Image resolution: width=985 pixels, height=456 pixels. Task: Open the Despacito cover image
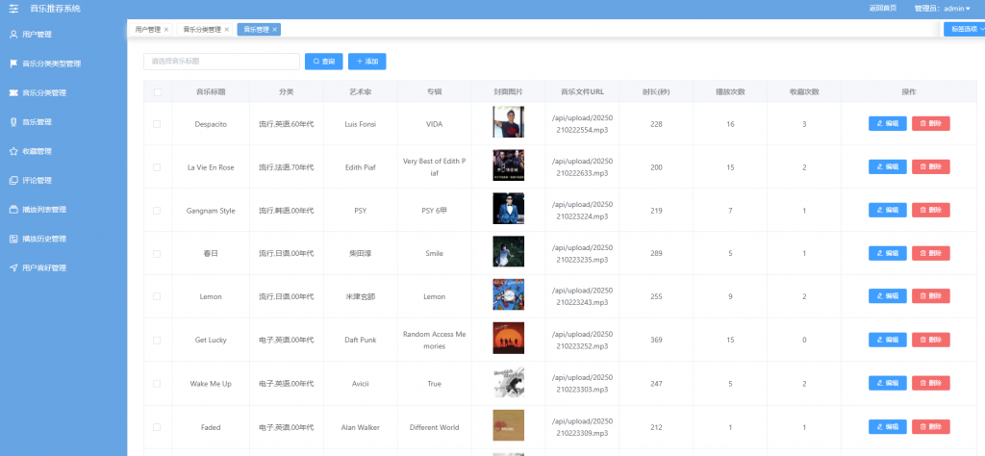coord(508,122)
